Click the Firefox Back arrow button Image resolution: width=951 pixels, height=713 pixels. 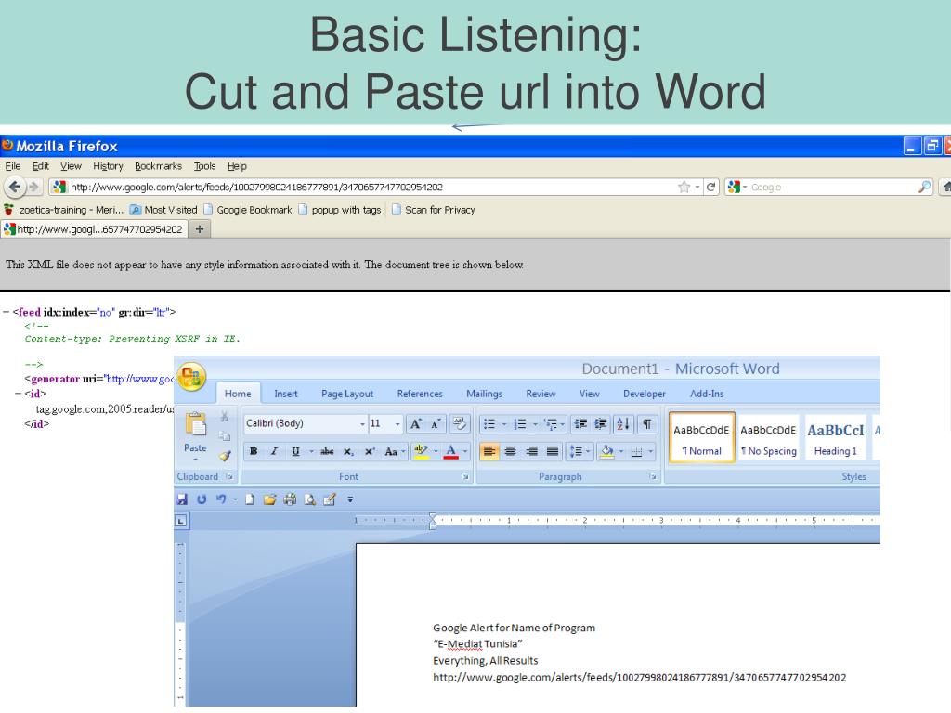click(x=15, y=187)
